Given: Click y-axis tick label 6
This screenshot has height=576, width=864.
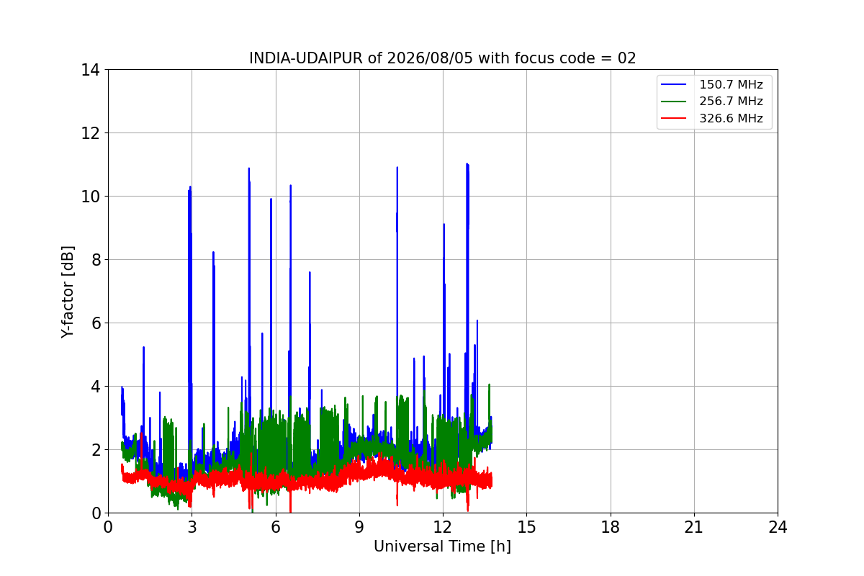Looking at the screenshot, I should [x=95, y=323].
